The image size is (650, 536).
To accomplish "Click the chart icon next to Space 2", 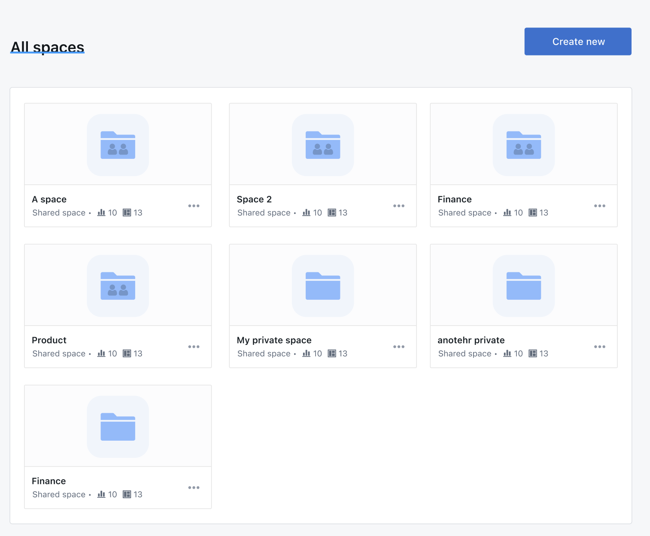I will pyautogui.click(x=306, y=212).
